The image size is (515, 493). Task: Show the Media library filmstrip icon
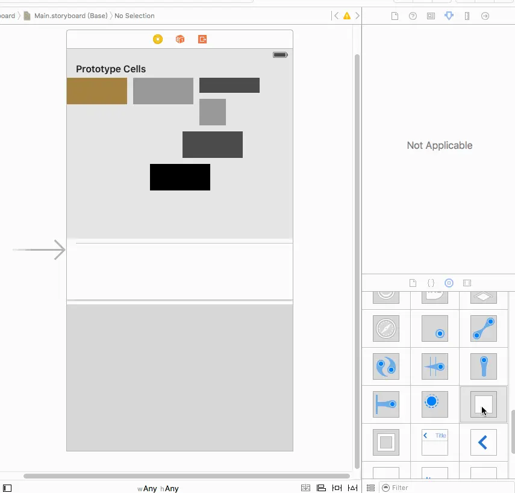467,283
